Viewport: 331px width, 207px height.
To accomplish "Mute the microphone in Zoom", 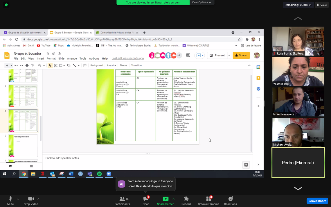I will pyautogui.click(x=10, y=200).
